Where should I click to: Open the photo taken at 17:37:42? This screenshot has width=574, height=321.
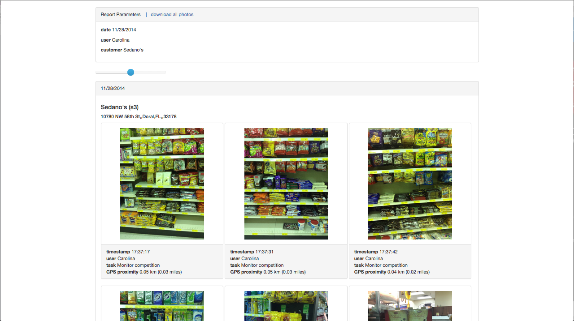pyautogui.click(x=410, y=184)
